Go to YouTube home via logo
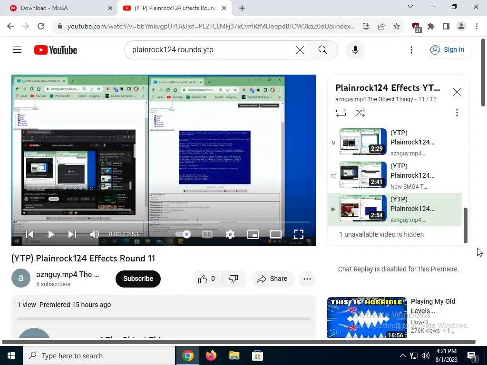This screenshot has height=365, width=487. point(56,50)
